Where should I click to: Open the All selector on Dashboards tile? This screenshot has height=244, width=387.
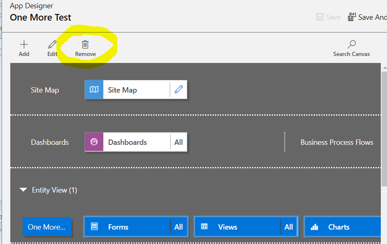[x=178, y=142]
